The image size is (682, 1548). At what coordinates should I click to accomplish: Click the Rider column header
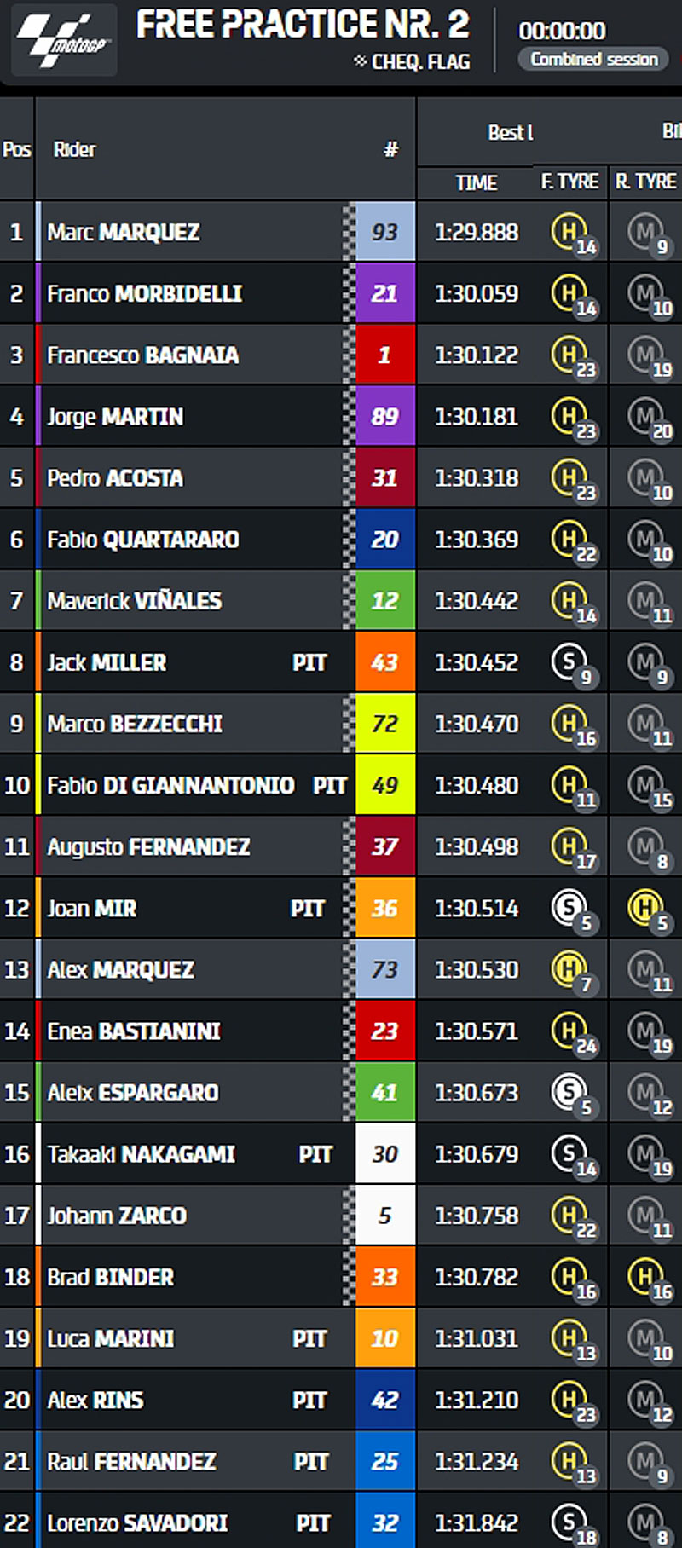click(x=75, y=150)
